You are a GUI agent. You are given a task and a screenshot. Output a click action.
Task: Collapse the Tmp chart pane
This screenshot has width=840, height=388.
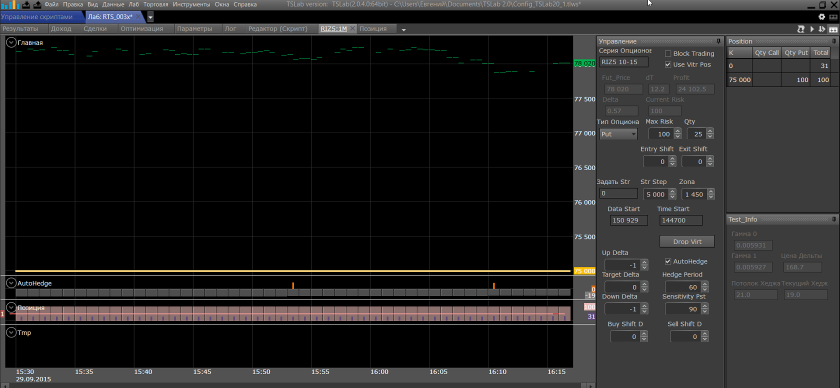(x=11, y=332)
